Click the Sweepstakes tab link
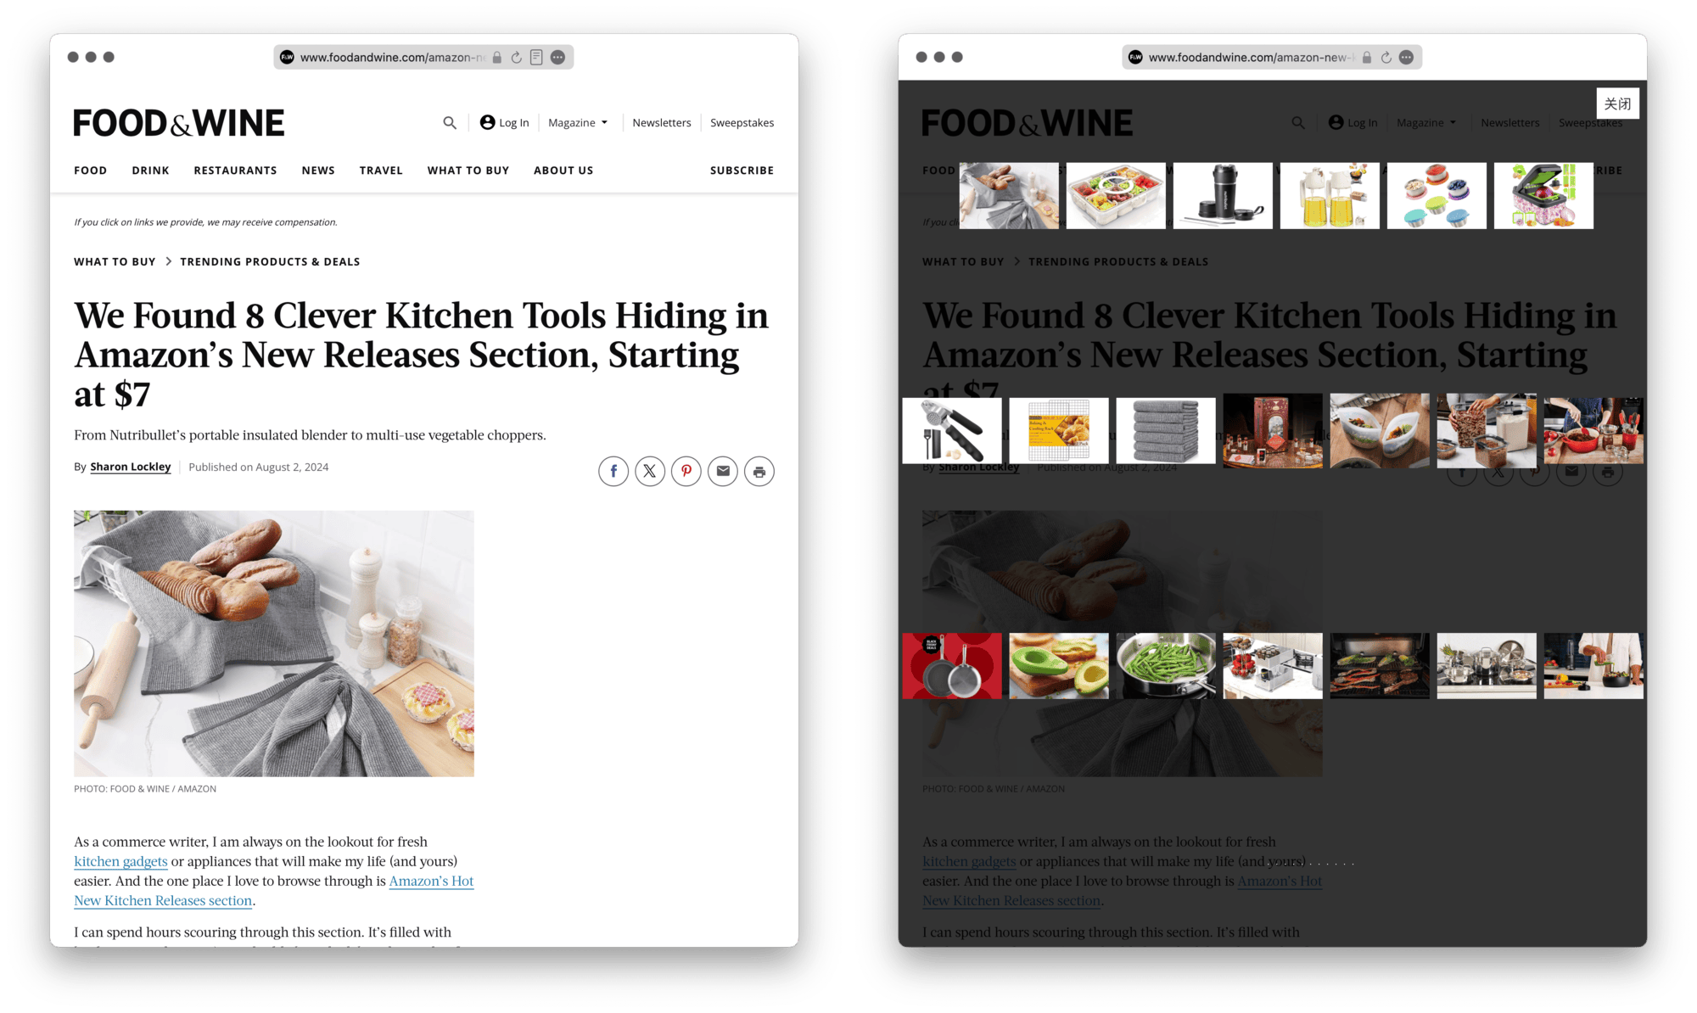1697x1013 pixels. click(x=741, y=122)
